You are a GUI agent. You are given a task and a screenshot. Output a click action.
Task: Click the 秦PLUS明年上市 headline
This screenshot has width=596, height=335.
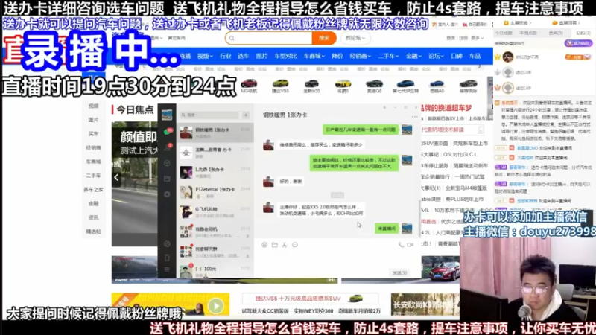coord(464,199)
